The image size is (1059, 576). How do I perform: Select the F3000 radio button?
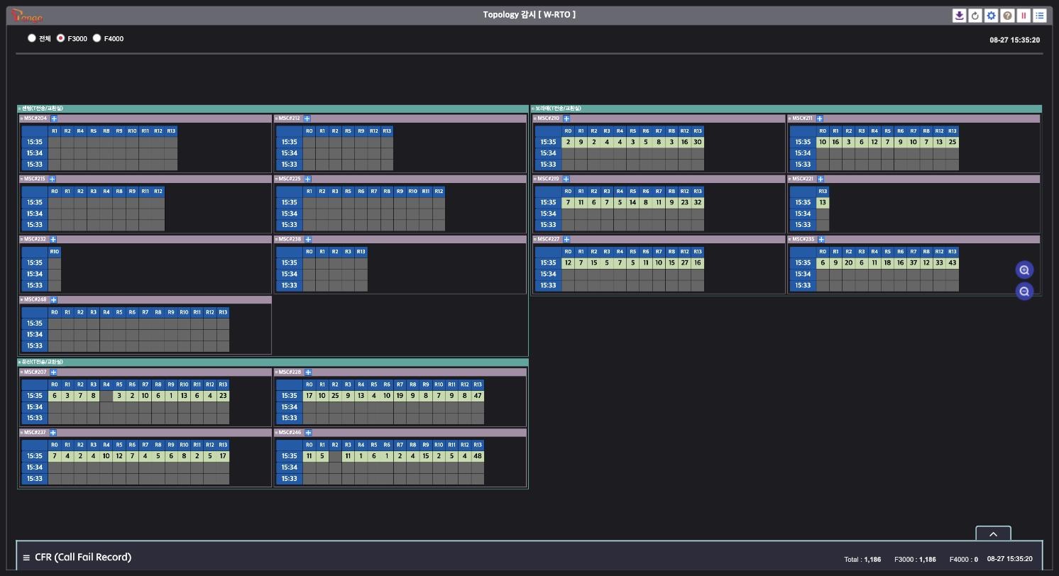click(61, 38)
